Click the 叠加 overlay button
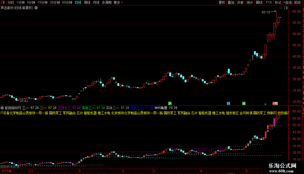Image resolution: width=304 pixels, height=174 pixels. tap(231, 2)
